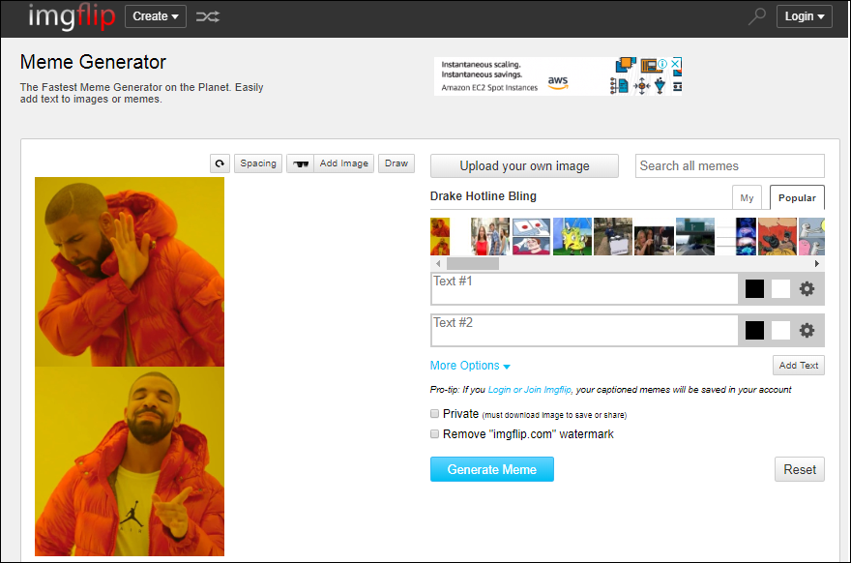Image resolution: width=851 pixels, height=563 pixels.
Task: Click the Search all memes field
Action: click(729, 166)
